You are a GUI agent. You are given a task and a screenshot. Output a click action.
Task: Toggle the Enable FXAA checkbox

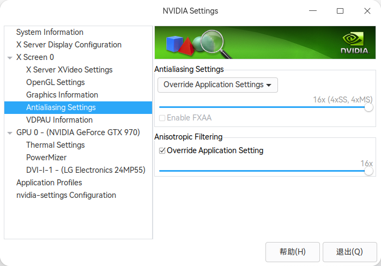click(x=162, y=118)
